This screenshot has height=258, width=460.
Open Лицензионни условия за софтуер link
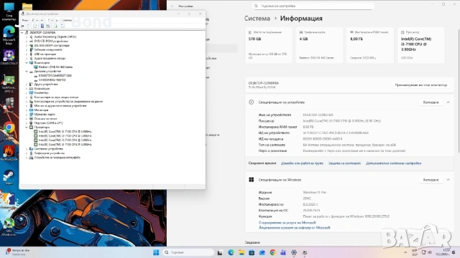pyautogui.click(x=294, y=228)
